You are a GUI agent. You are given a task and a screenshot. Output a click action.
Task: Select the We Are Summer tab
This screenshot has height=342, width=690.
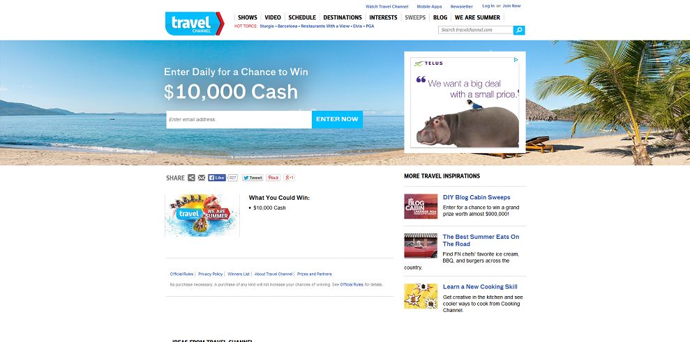pyautogui.click(x=477, y=17)
